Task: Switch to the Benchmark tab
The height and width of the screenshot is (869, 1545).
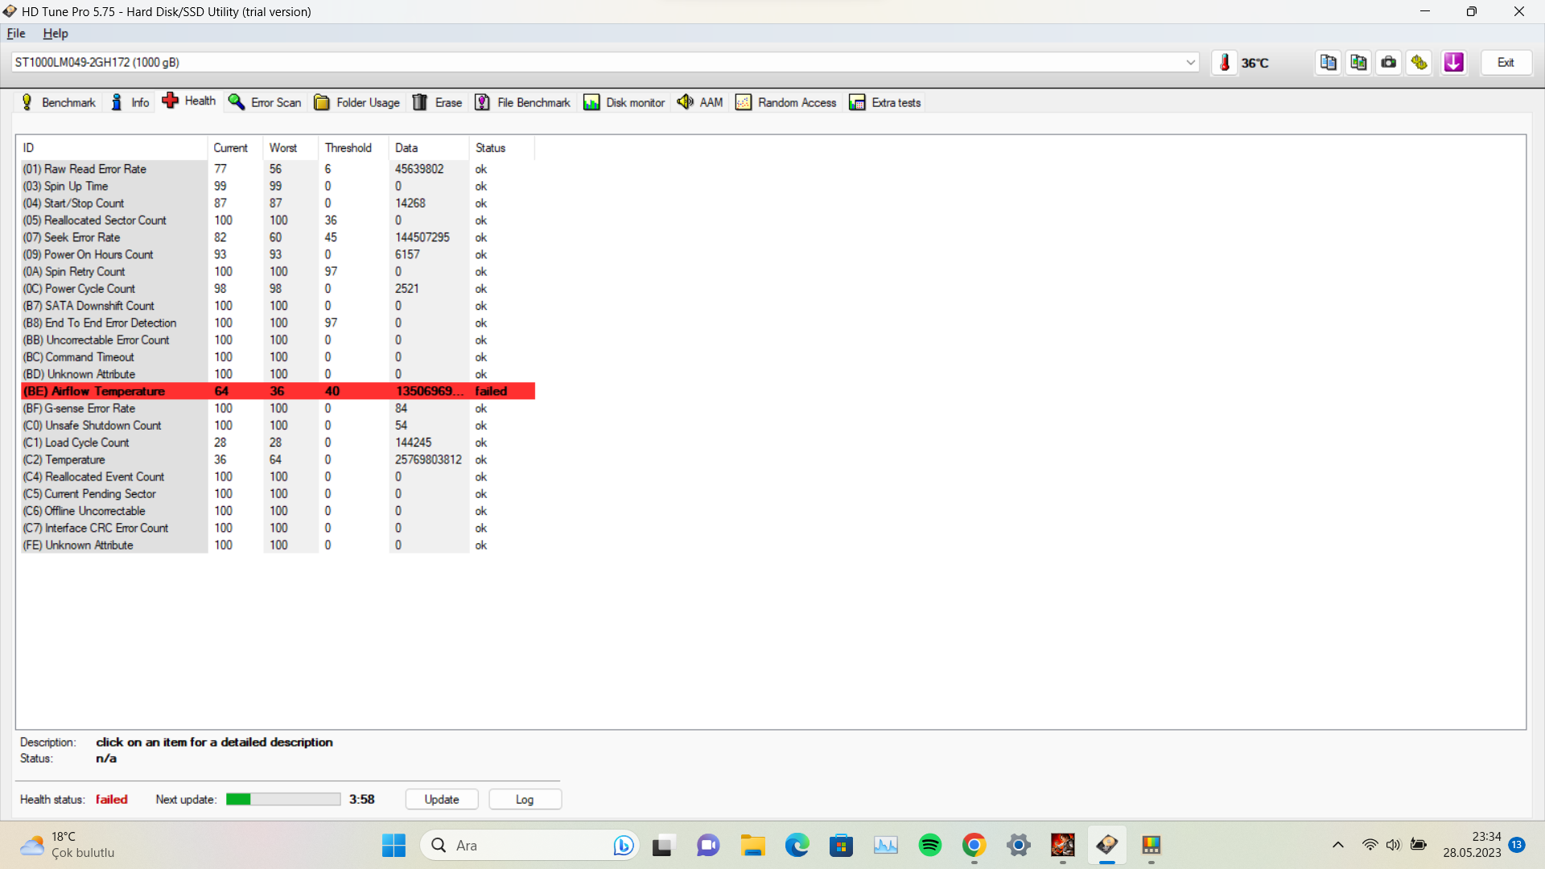Action: pyautogui.click(x=58, y=102)
